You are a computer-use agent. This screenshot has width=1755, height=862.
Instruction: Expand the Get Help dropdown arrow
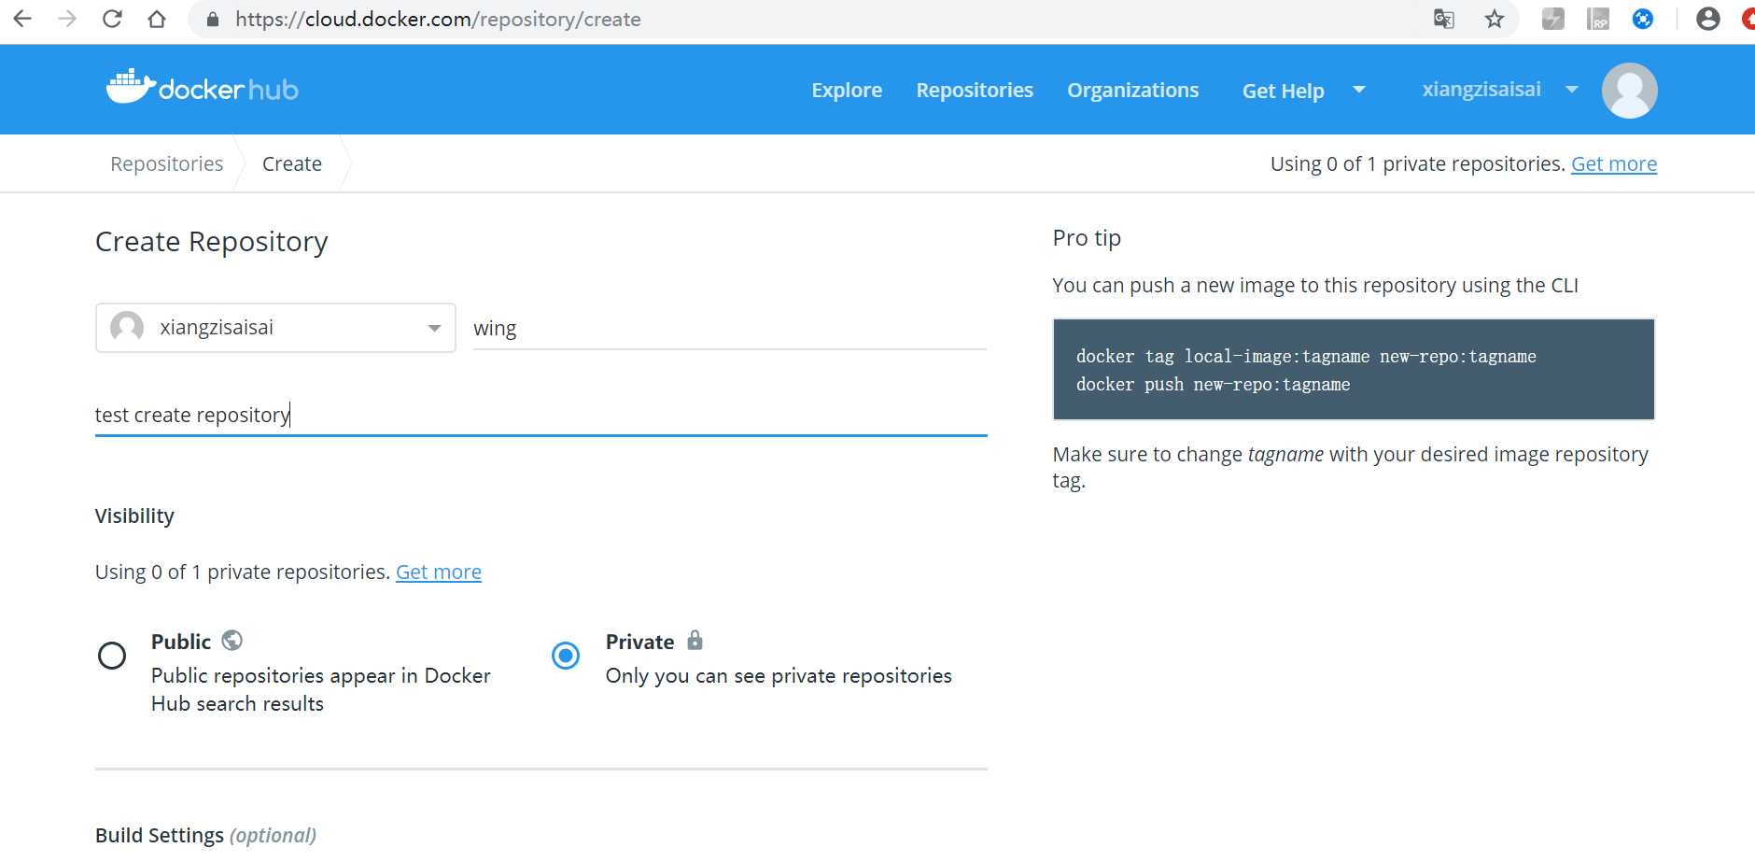[x=1359, y=90]
